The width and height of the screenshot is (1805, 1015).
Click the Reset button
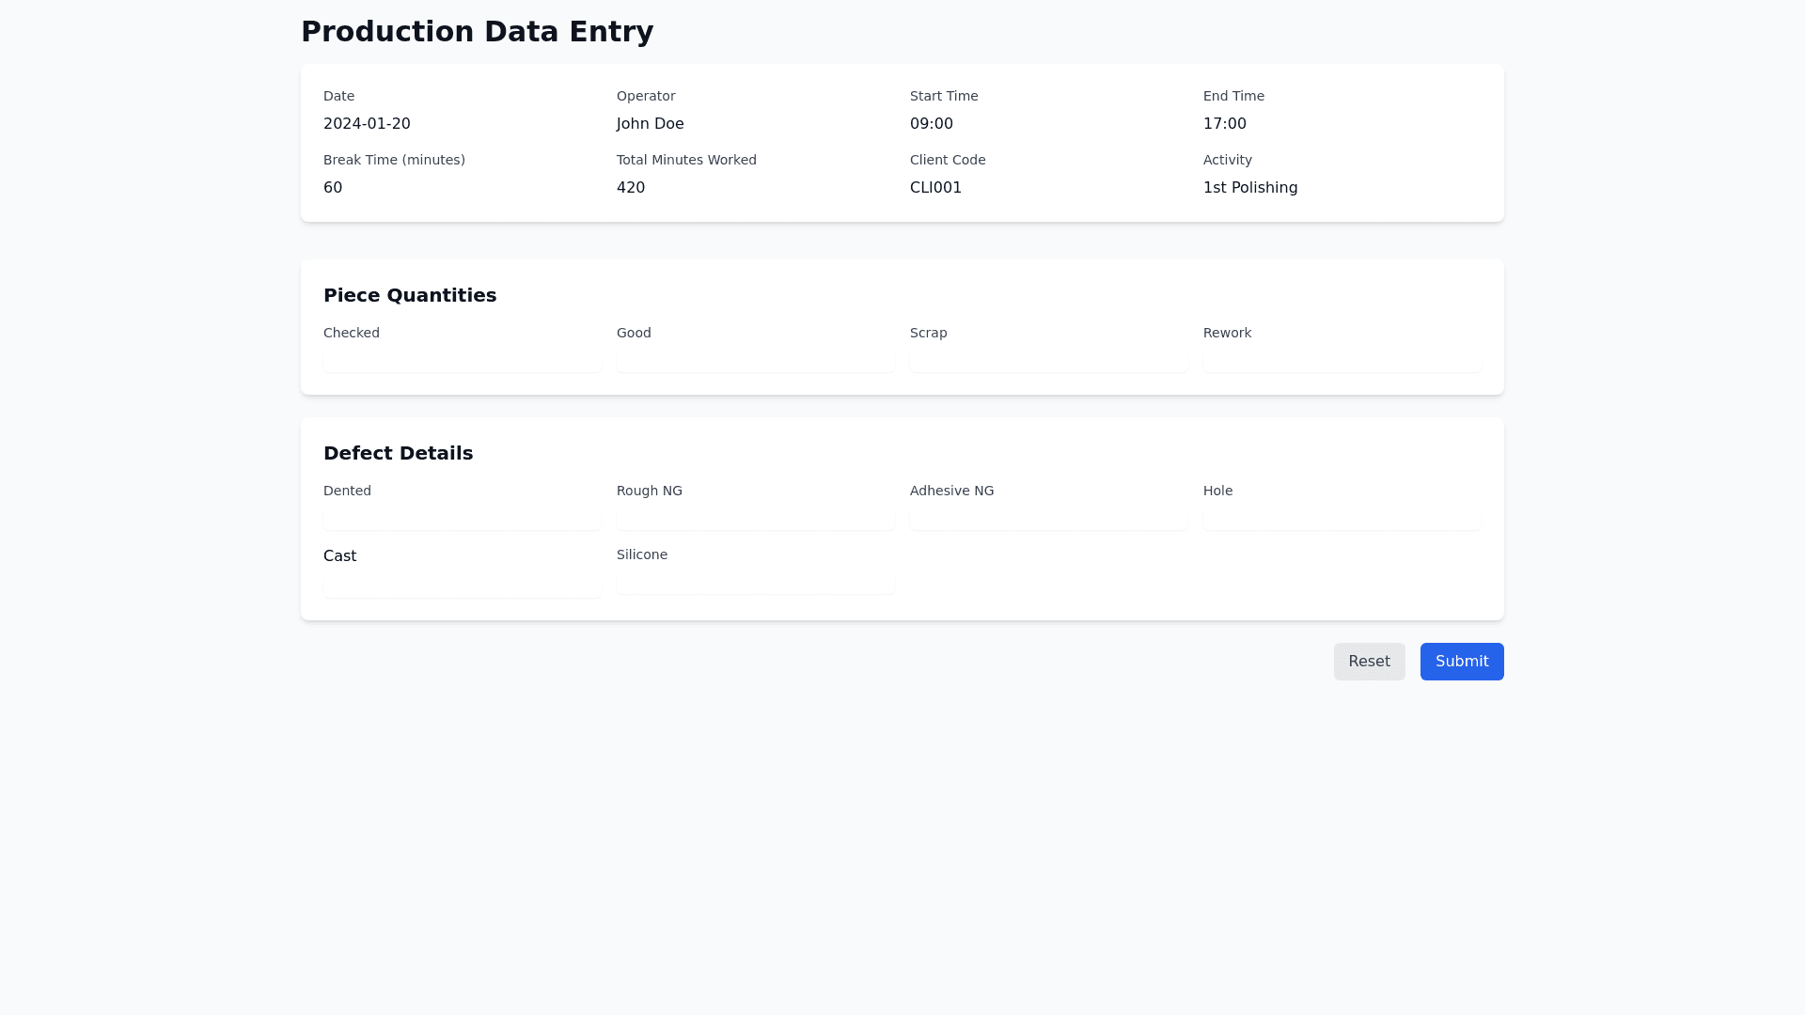point(1369,662)
